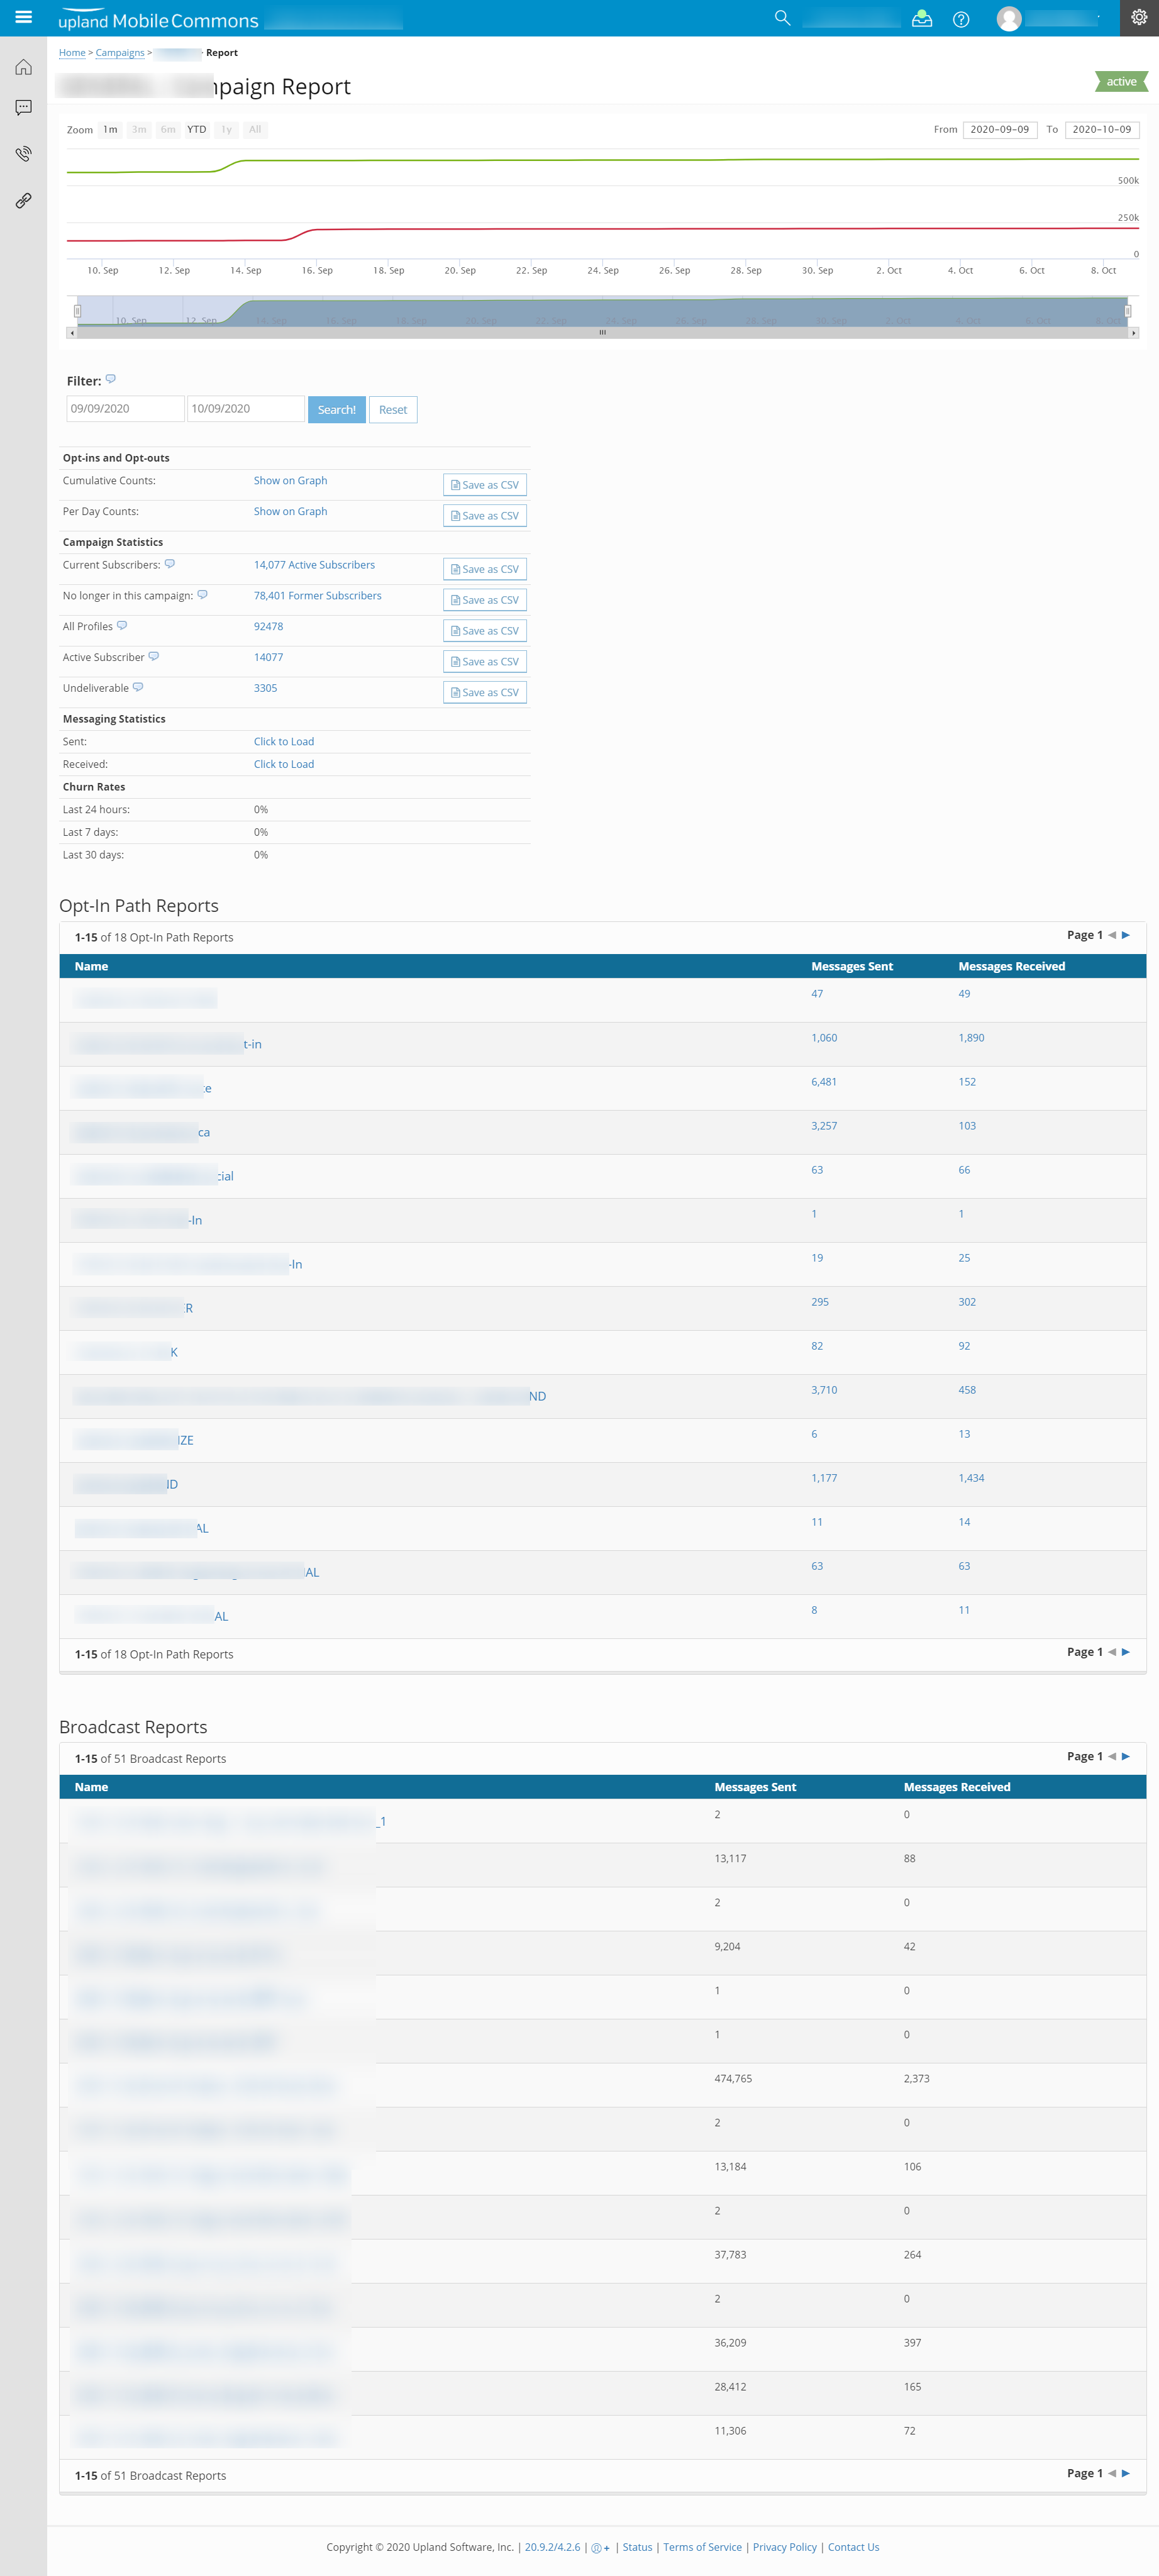Screen dimensions: 1159x2576
Task: Grab the left navigator range handle
Action: click(77, 311)
